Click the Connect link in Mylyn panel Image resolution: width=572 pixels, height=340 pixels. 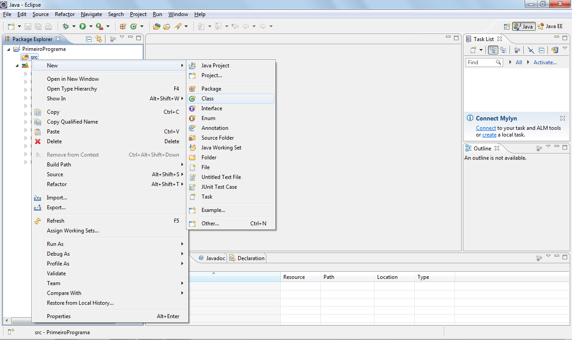[486, 128]
